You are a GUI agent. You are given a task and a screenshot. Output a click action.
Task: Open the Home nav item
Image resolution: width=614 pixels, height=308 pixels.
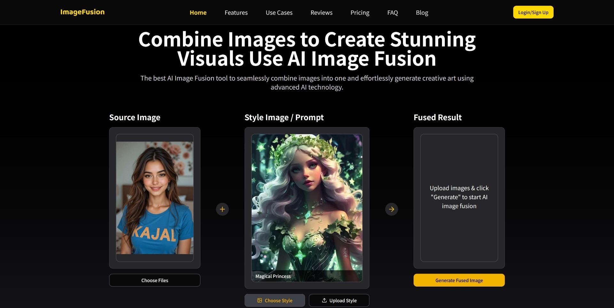198,13
